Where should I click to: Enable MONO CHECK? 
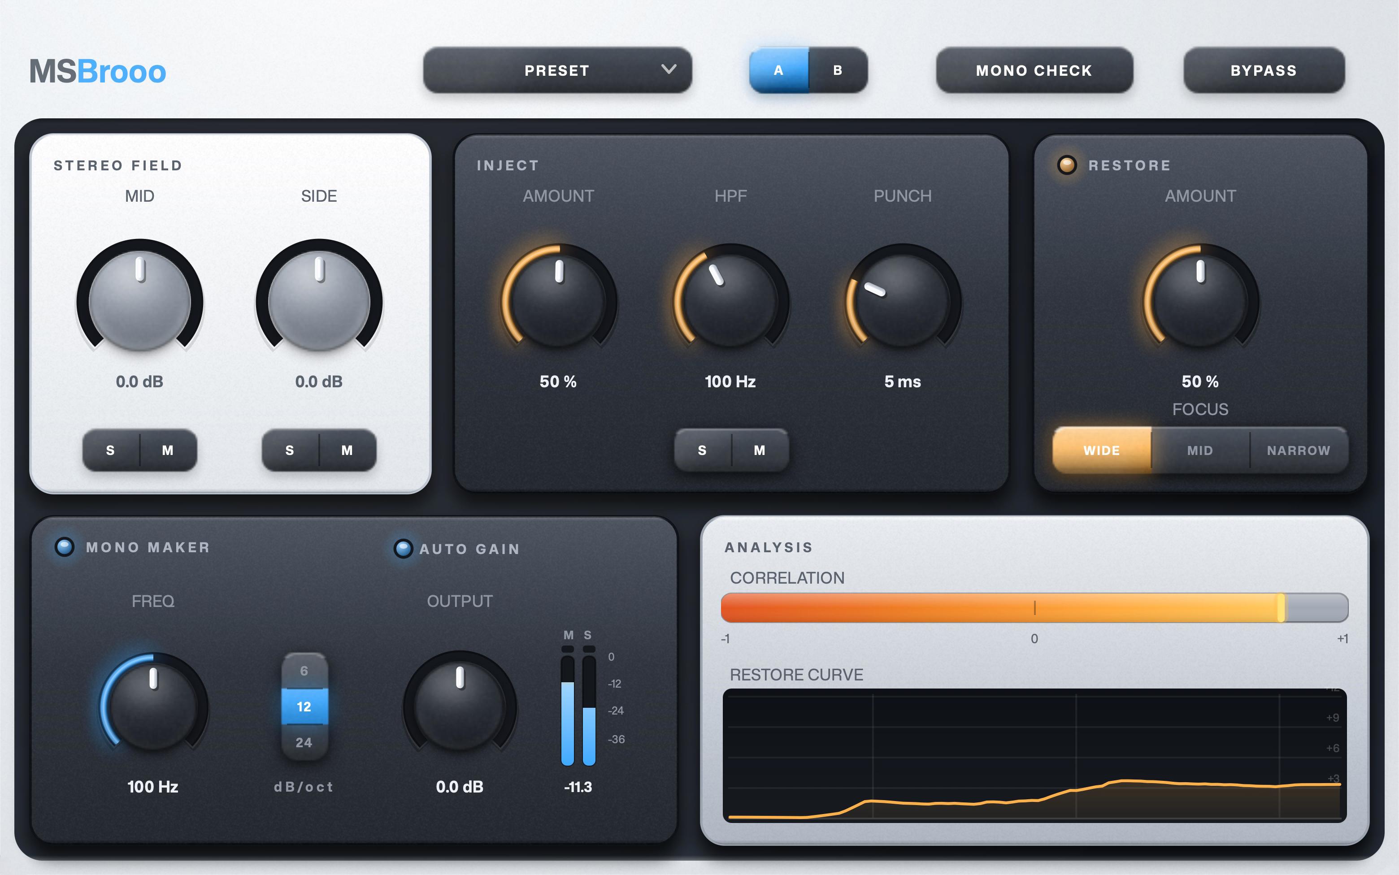(1034, 70)
